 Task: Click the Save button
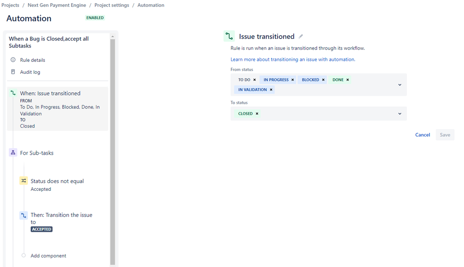tap(445, 135)
